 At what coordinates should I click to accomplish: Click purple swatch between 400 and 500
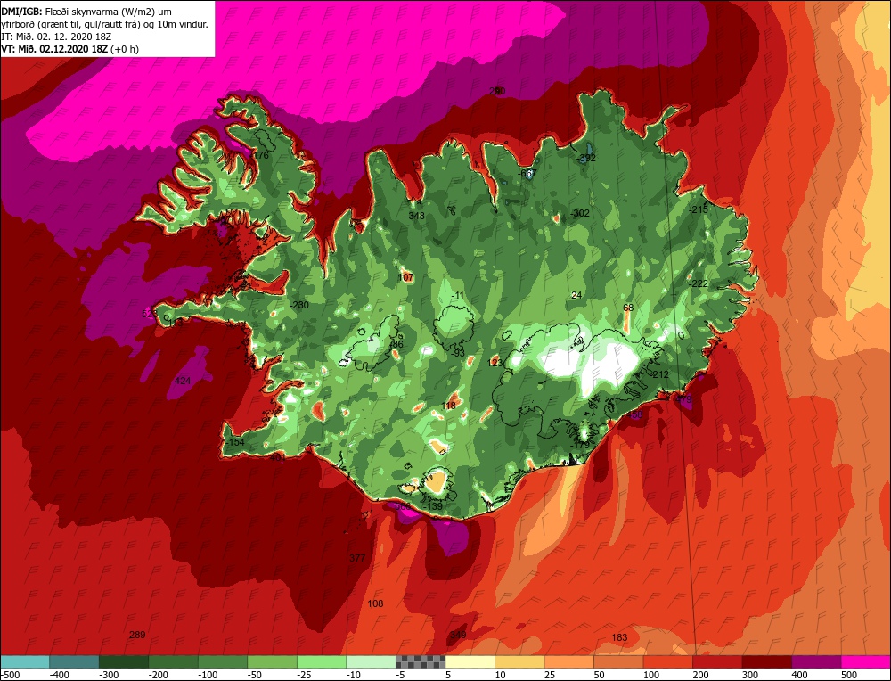click(x=816, y=661)
